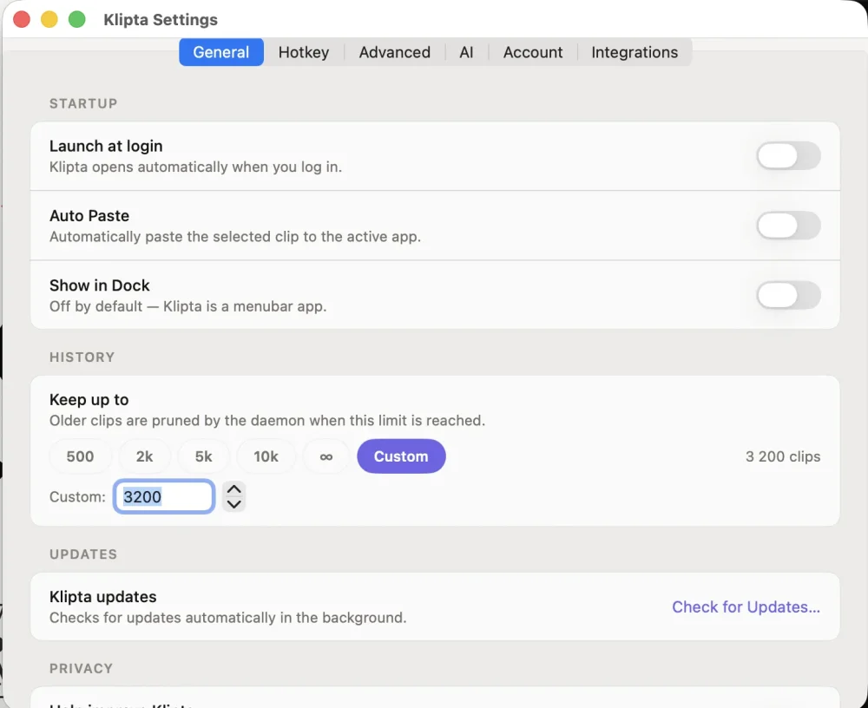Screen dimensions: 868x708
Task: Click the UPDATES section header
Action: tap(83, 554)
